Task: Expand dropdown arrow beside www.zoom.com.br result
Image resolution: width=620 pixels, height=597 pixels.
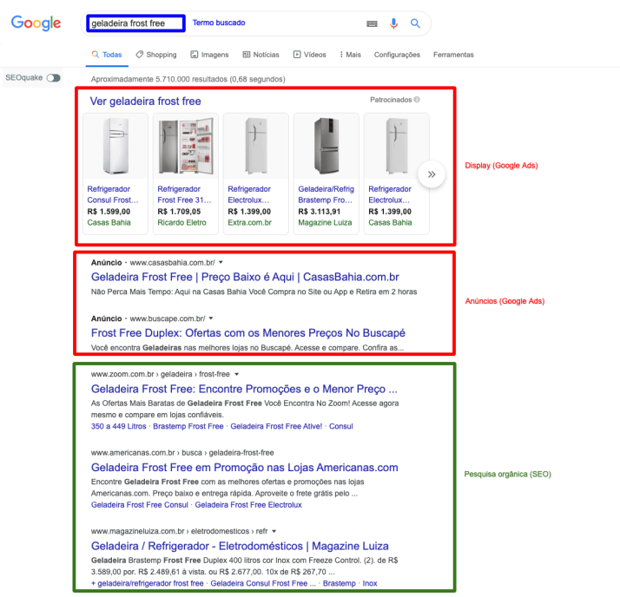Action: tap(236, 374)
